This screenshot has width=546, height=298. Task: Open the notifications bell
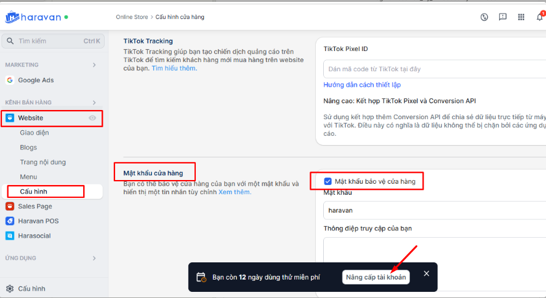pyautogui.click(x=540, y=17)
